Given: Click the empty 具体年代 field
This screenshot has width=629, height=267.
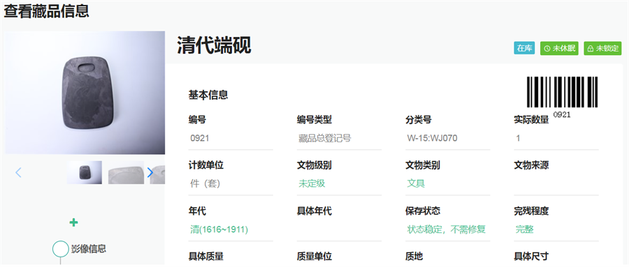Looking at the screenshot, I should [339, 229].
